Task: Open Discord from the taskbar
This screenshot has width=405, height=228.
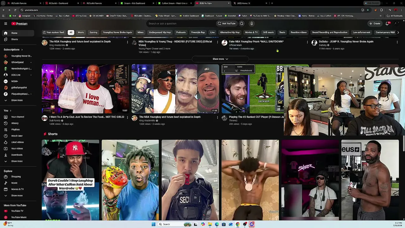Action: [x=252, y=224]
